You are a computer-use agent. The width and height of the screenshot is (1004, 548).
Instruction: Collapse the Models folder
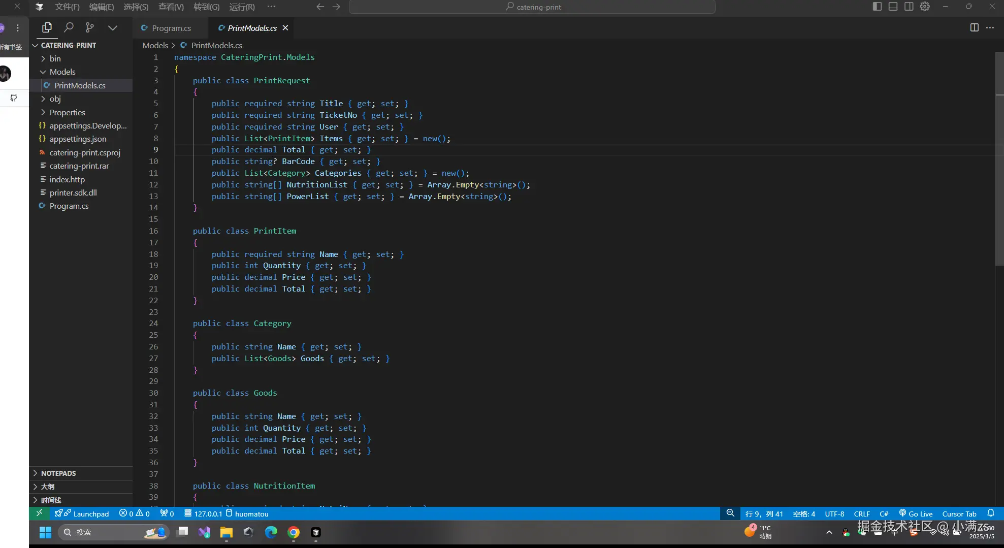click(x=62, y=72)
